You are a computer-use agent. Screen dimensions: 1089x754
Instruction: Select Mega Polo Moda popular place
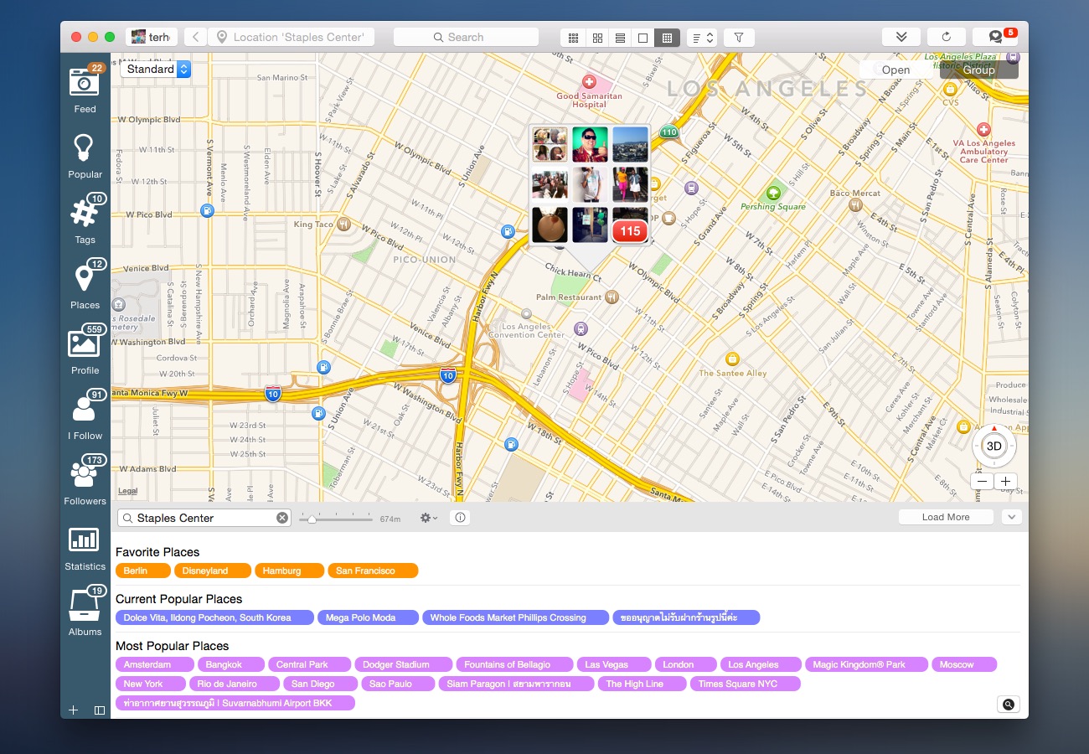368,617
